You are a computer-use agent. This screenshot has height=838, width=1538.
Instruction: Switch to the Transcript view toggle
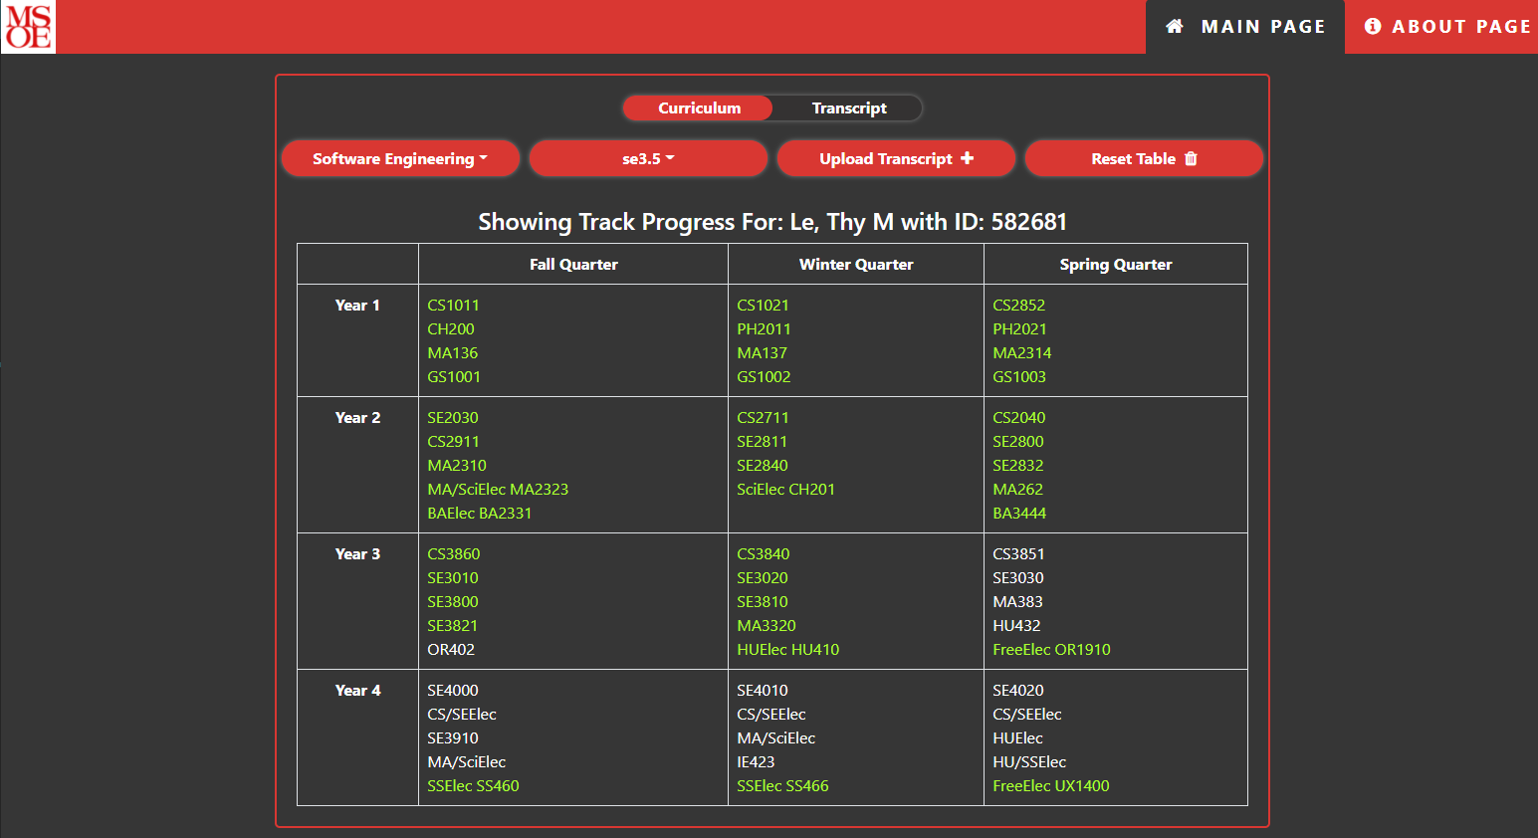[x=848, y=108]
